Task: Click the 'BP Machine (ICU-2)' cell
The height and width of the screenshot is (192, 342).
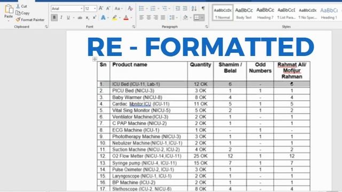Action: pyautogui.click(x=149, y=182)
